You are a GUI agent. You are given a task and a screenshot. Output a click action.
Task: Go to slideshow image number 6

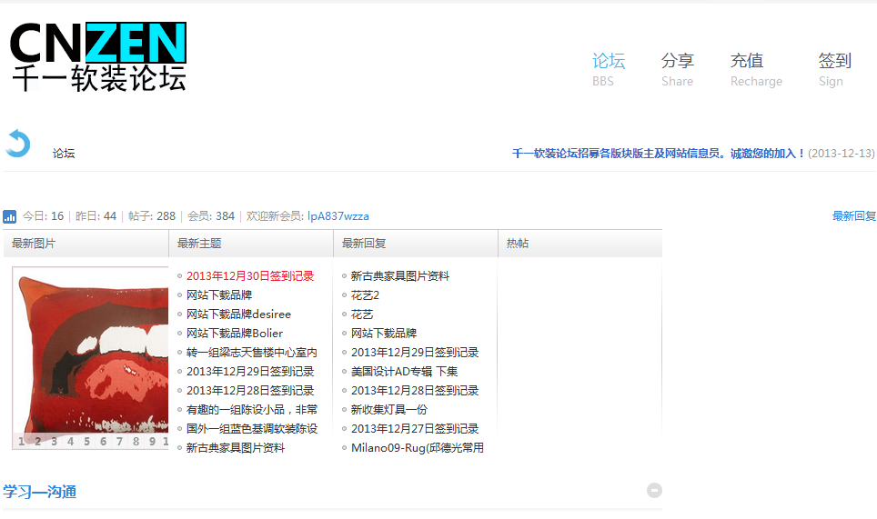tap(103, 442)
